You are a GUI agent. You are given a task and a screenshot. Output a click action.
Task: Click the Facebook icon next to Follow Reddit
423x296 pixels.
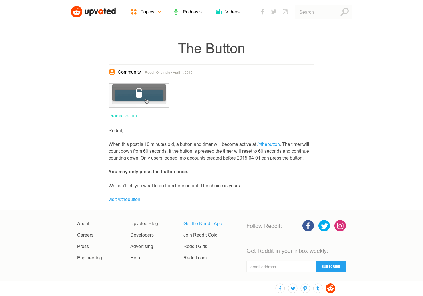pos(308,226)
